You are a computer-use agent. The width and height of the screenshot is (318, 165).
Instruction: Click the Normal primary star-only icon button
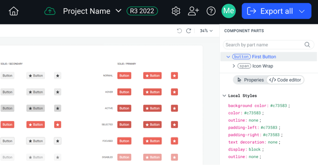[x=174, y=76]
